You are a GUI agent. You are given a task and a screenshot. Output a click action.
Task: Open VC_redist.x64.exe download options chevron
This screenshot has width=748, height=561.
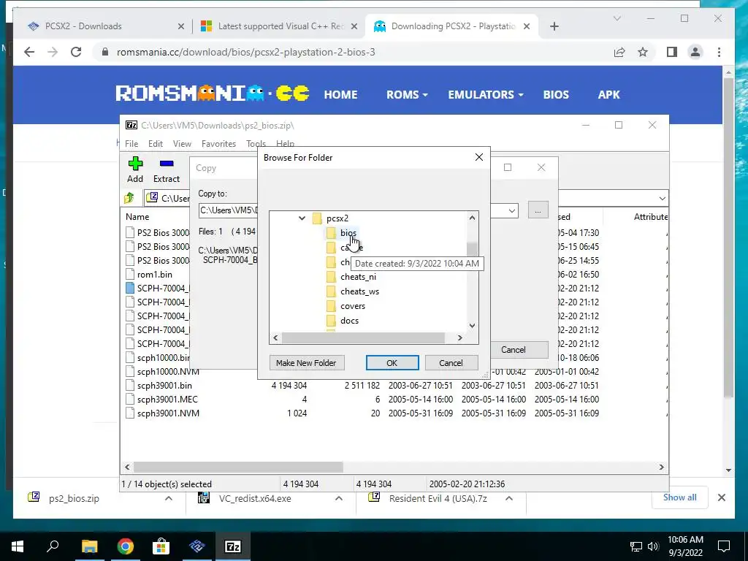(339, 498)
